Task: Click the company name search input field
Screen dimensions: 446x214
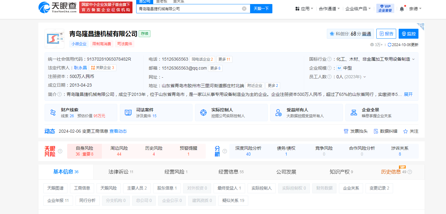Action: tap(189, 9)
